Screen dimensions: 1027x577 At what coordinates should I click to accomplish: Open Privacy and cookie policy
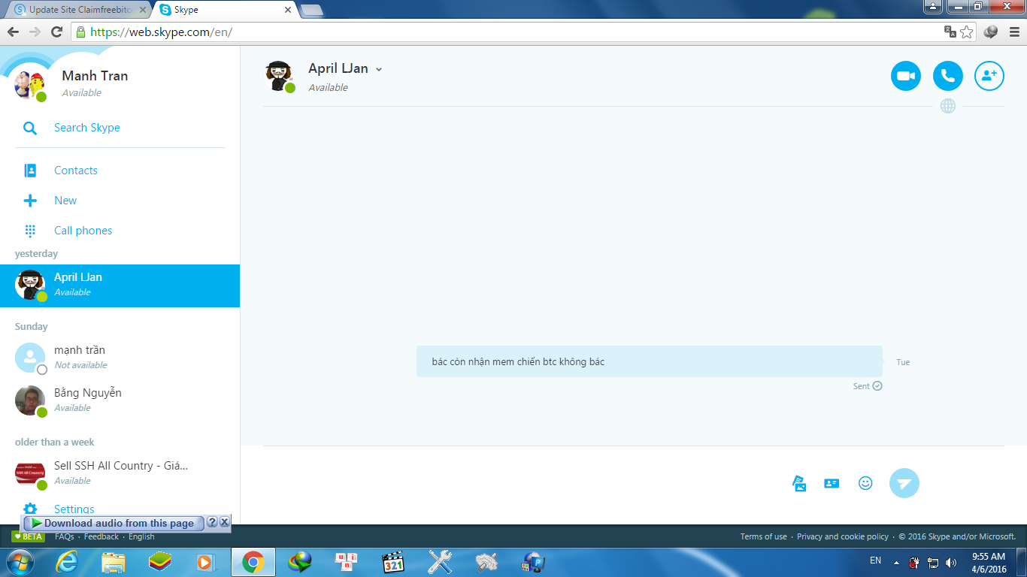click(843, 536)
